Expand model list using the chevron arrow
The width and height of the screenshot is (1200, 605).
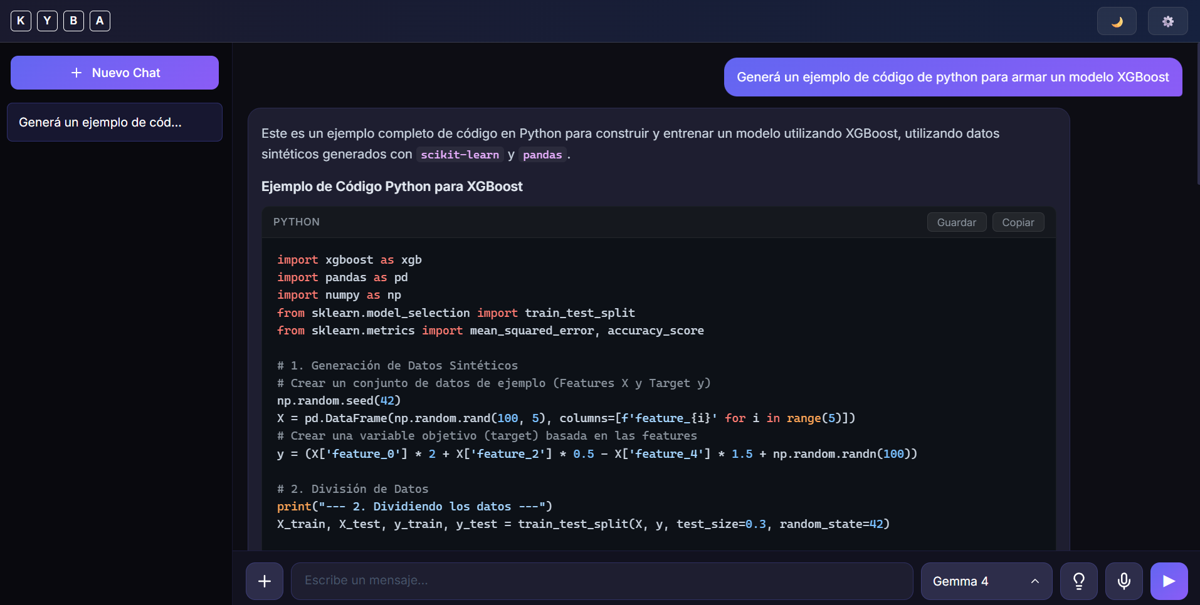tap(1035, 581)
